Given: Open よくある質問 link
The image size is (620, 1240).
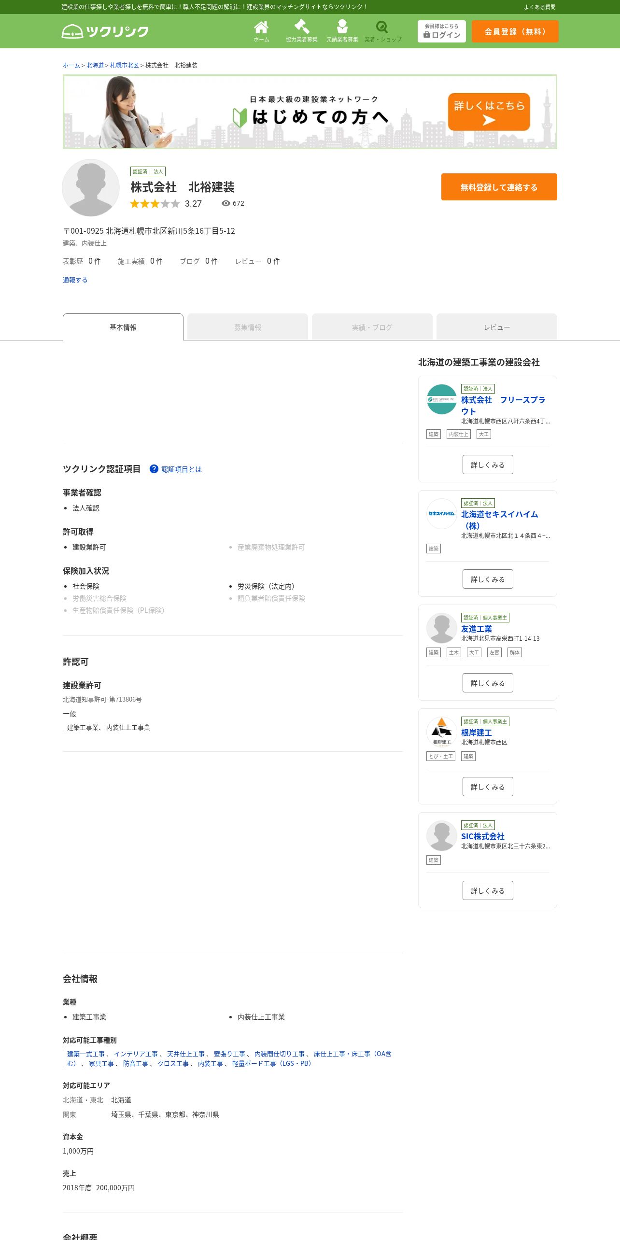Looking at the screenshot, I should pyautogui.click(x=540, y=7).
